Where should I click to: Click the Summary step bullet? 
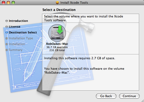point(7,50)
